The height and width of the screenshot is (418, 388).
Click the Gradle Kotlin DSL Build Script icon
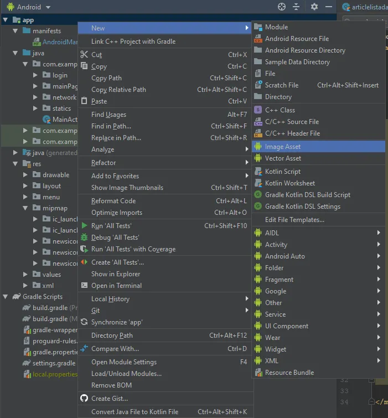pos(258,194)
